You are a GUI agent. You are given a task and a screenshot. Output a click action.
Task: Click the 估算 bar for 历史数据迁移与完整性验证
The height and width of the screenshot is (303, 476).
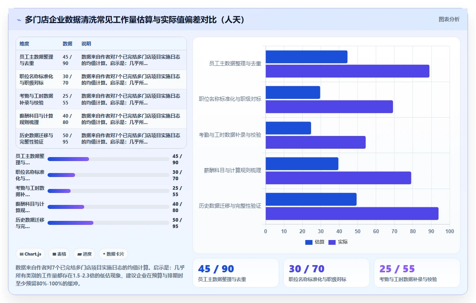tap(311, 199)
